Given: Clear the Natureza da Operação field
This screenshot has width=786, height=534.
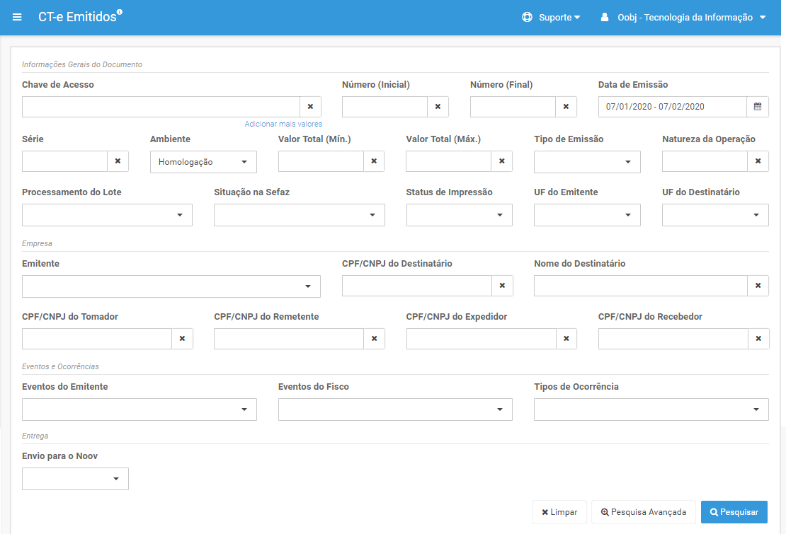Looking at the screenshot, I should pyautogui.click(x=758, y=161).
